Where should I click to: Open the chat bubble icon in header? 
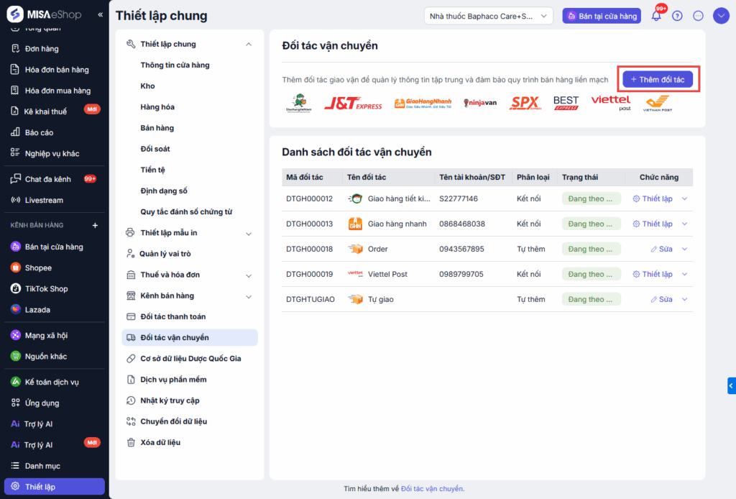tap(698, 16)
